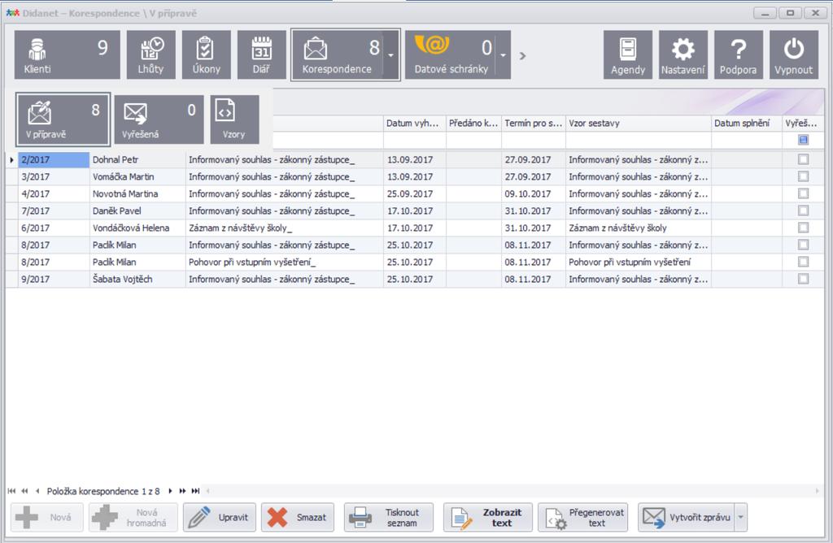Select the Vomáčka Martin cell

click(137, 176)
